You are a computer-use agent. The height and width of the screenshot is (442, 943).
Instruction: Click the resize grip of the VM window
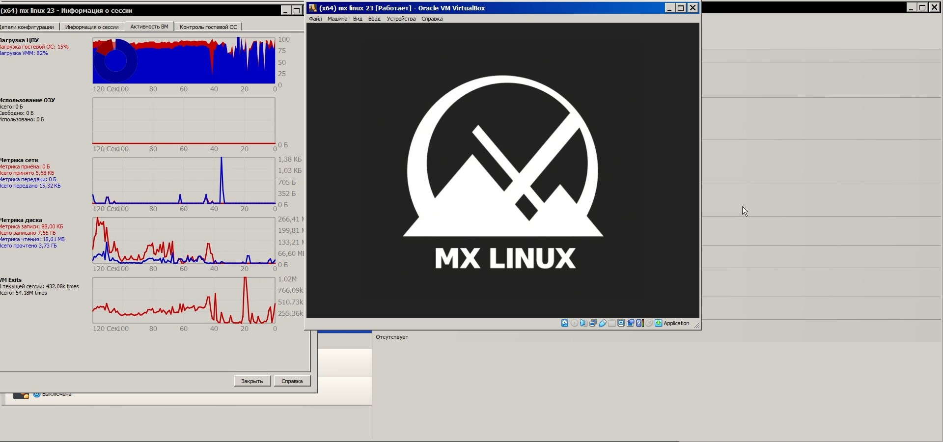(696, 325)
